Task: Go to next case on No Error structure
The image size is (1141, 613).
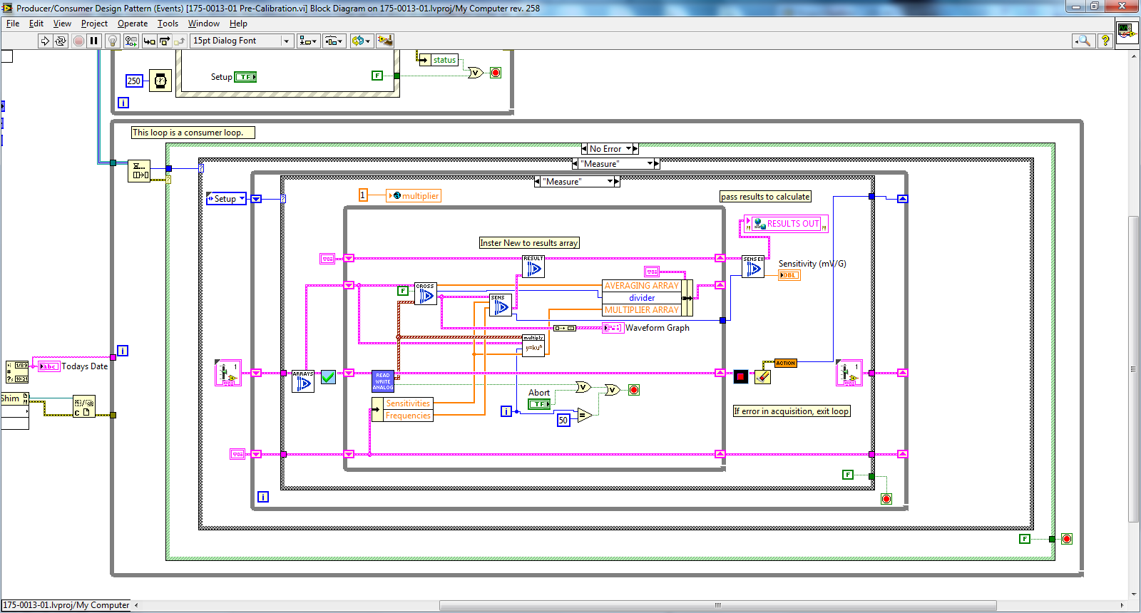Action: coord(635,149)
